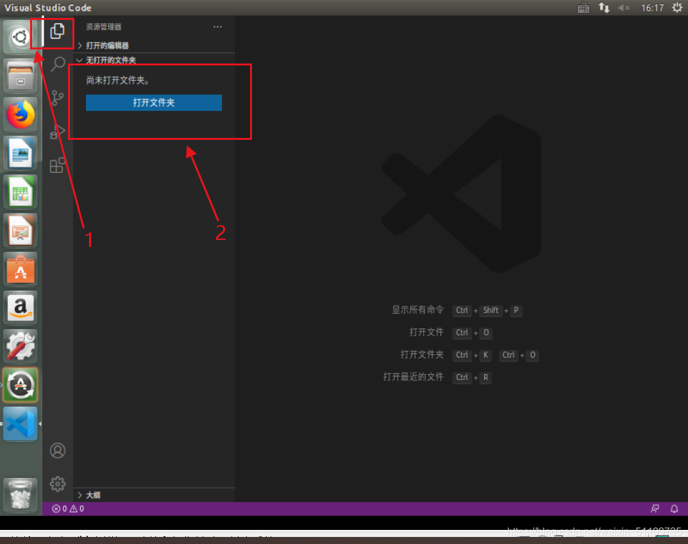Click the errors and warnings status indicator
This screenshot has height=544, width=688.
pos(68,509)
